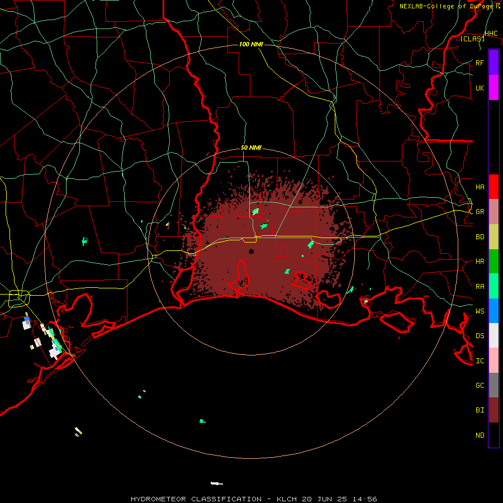The width and height of the screenshot is (503, 503).
Task: Click the BD yellow legend swatch
Action: [x=493, y=237]
